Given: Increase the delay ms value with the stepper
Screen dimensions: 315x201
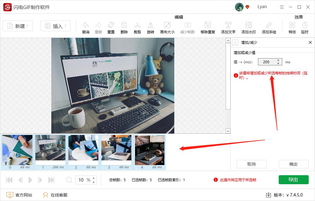Looking at the screenshot, I should tap(278, 60).
